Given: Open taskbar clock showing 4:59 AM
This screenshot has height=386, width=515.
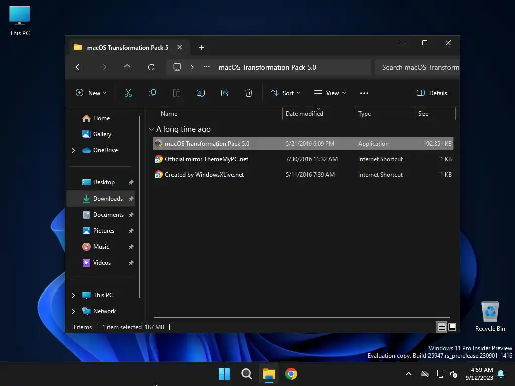Looking at the screenshot, I should click(x=479, y=374).
